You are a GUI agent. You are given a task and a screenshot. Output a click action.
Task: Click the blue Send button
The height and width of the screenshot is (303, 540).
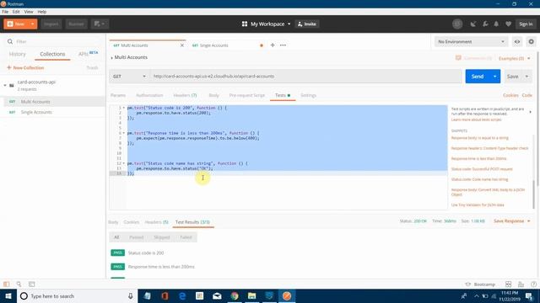point(478,77)
